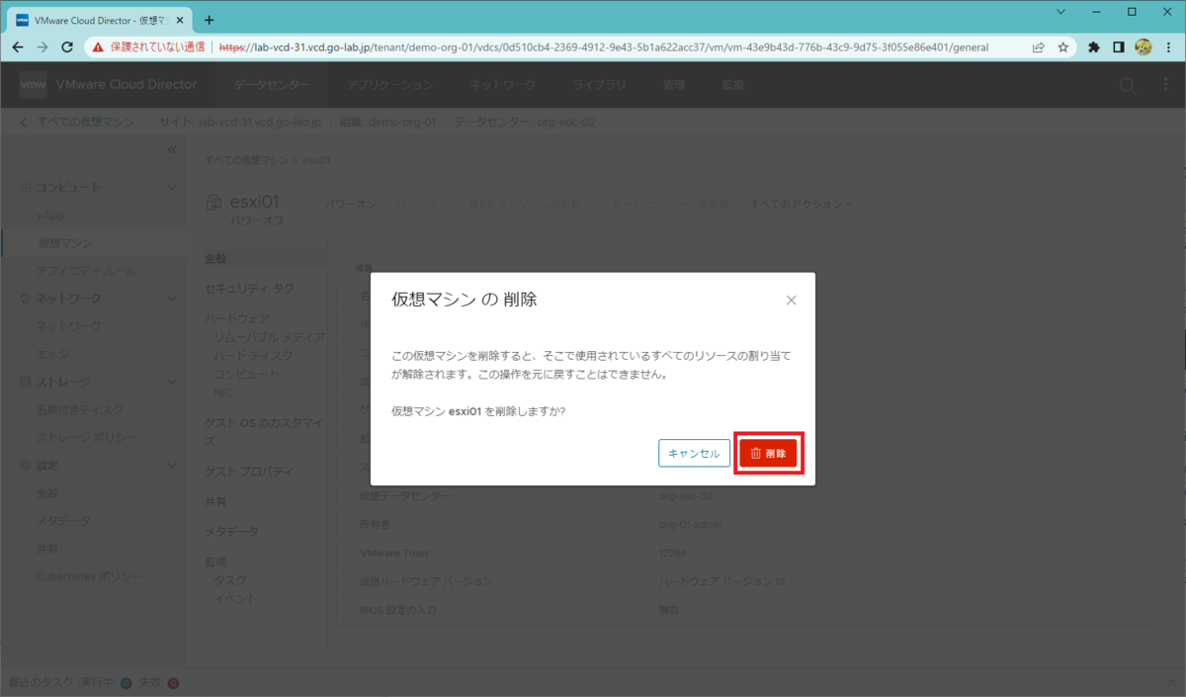Screen dimensions: 1186x697
Task: Select ハード ディスク under hardware
Action: tap(253, 355)
